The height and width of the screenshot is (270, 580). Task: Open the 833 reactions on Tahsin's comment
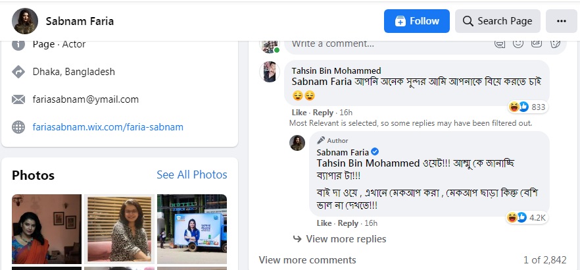tap(527, 107)
